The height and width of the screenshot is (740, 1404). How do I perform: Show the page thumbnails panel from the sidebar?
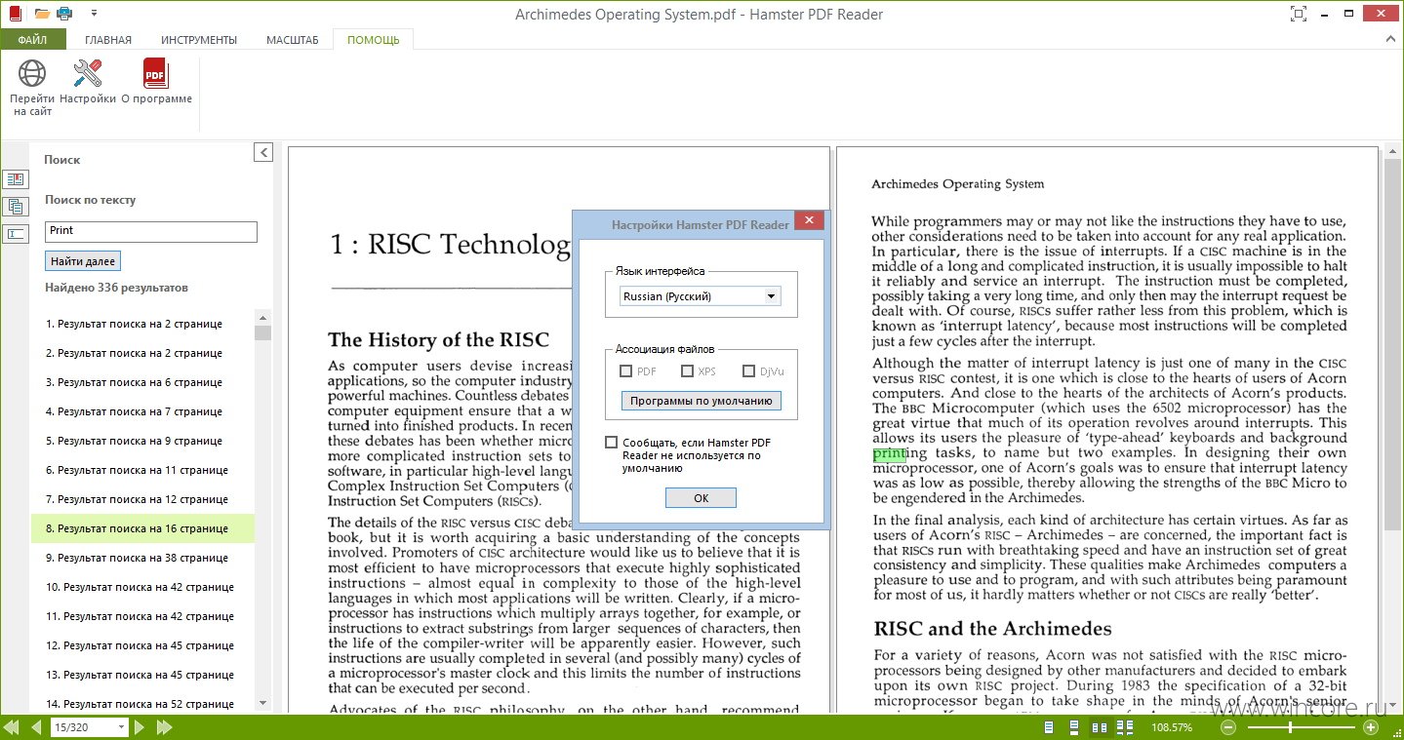point(16,207)
